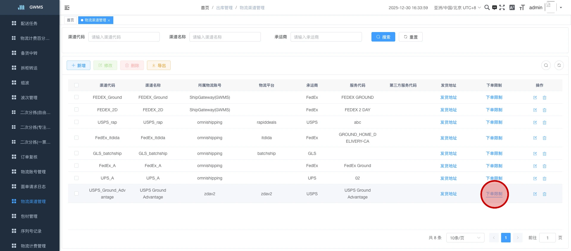The height and width of the screenshot is (251, 571).
Task: Edit the FedEx_itdida row
Action: [535, 138]
